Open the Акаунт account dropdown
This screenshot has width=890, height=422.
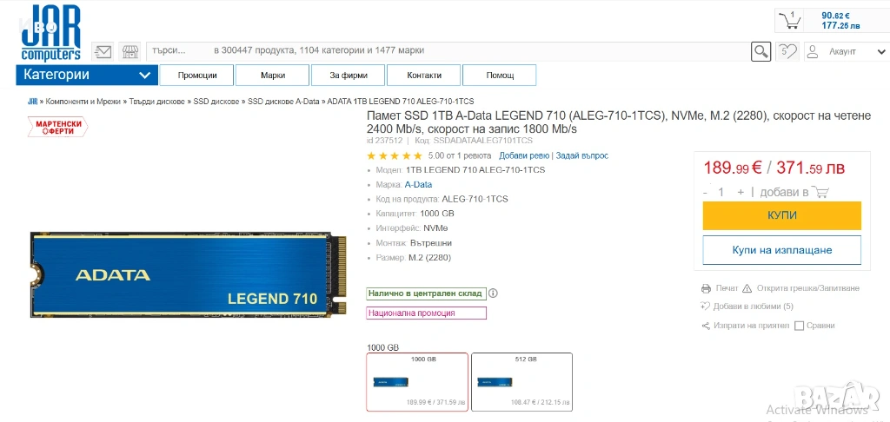pyautogui.click(x=847, y=51)
